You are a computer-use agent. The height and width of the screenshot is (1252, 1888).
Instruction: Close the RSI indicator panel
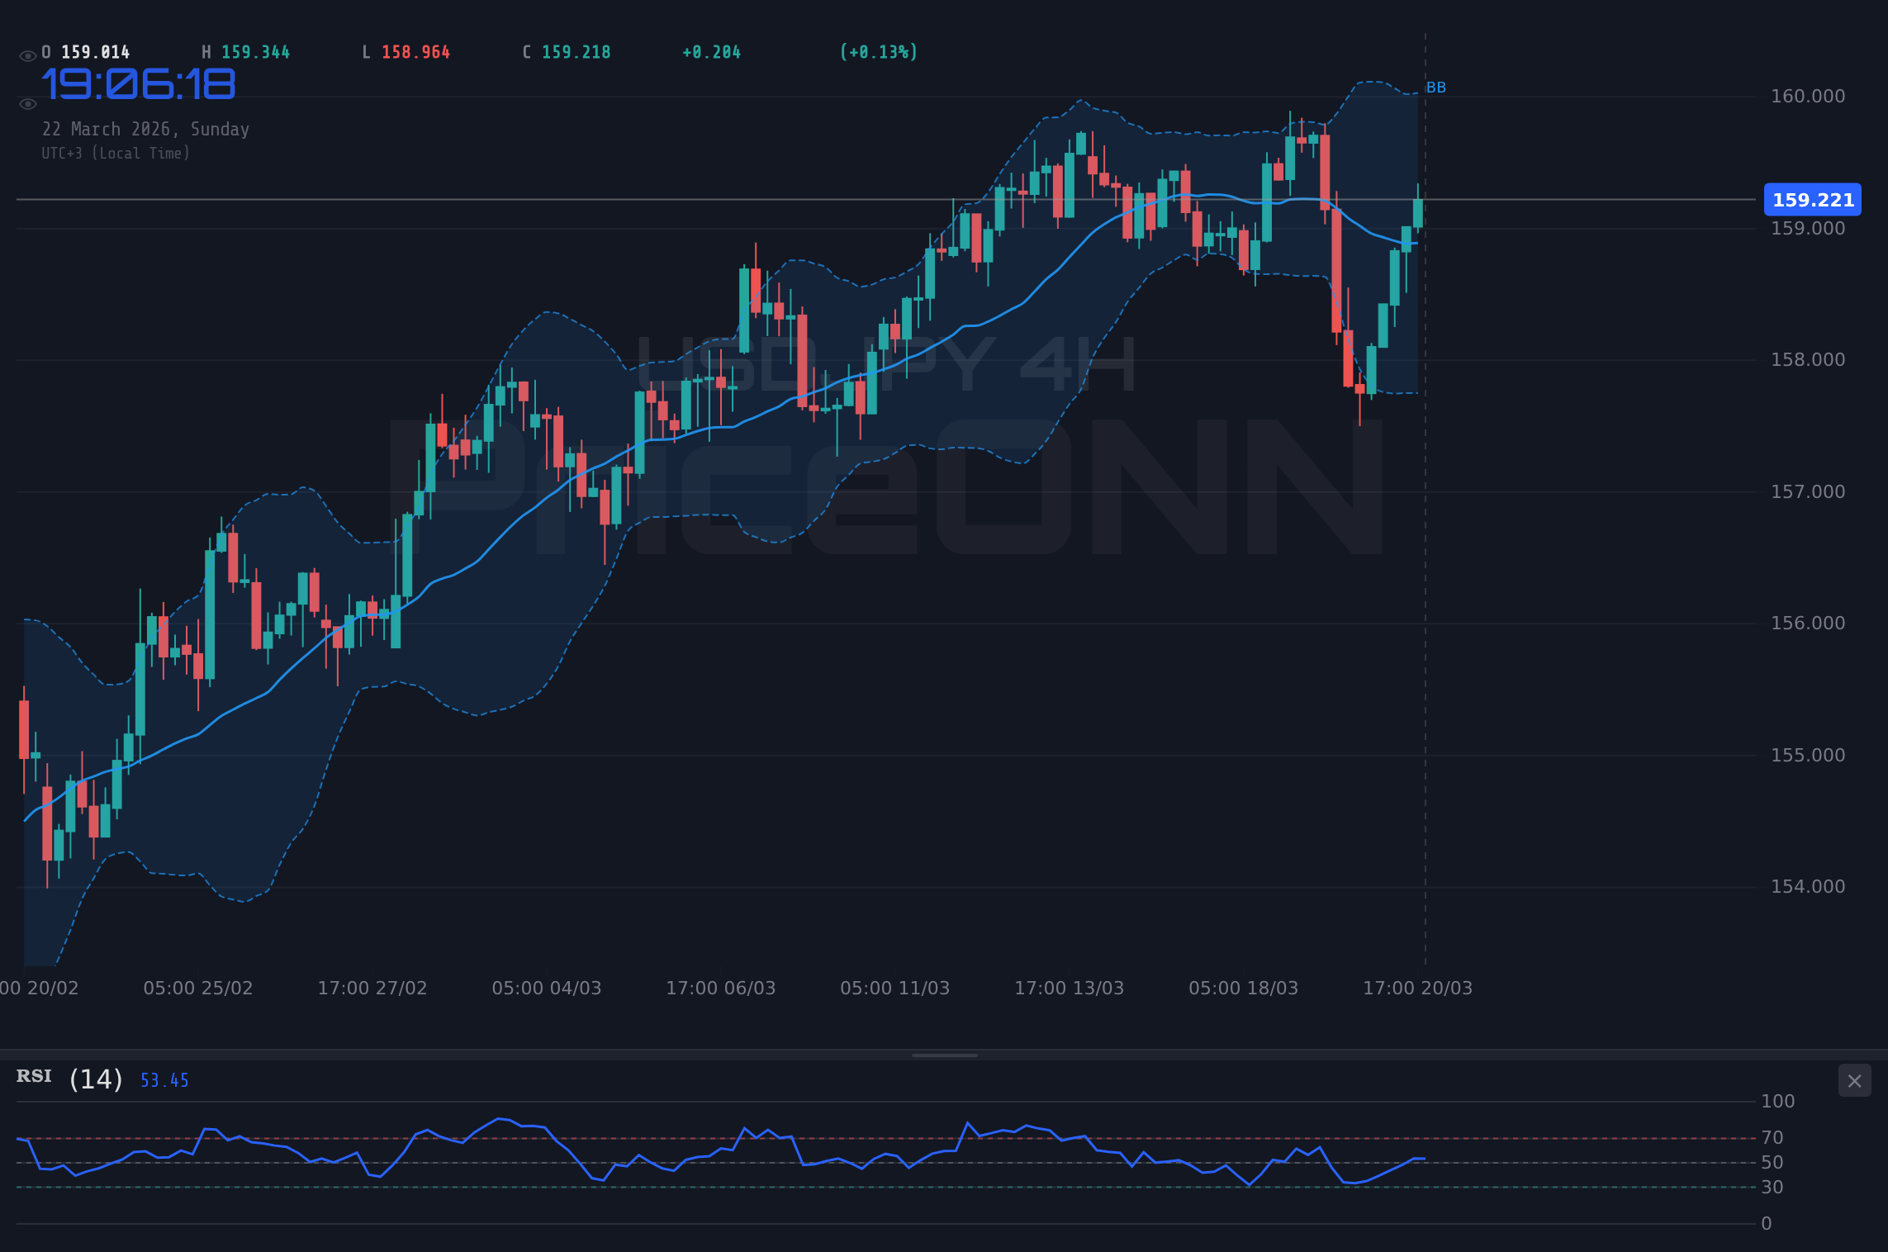pos(1854,1080)
